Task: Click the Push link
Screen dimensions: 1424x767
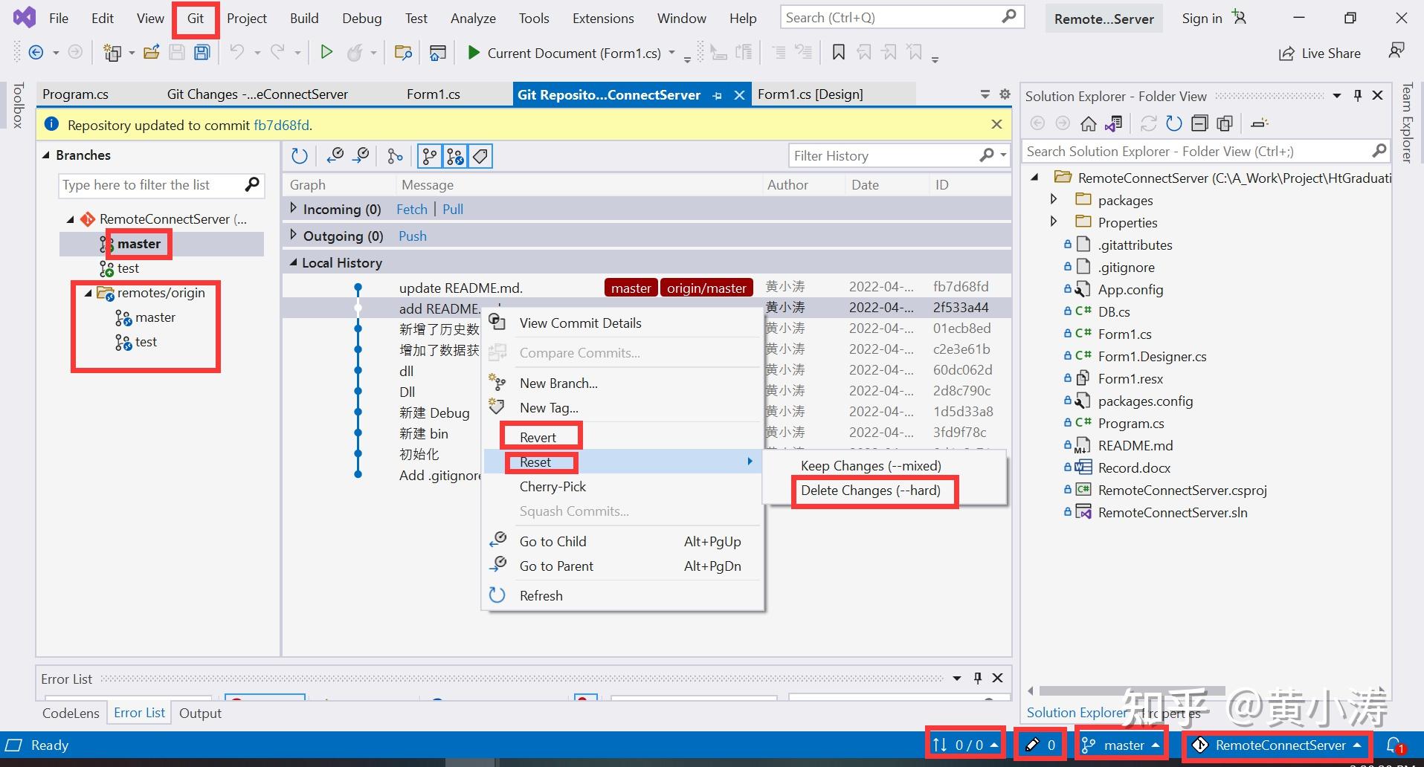Action: pos(413,236)
